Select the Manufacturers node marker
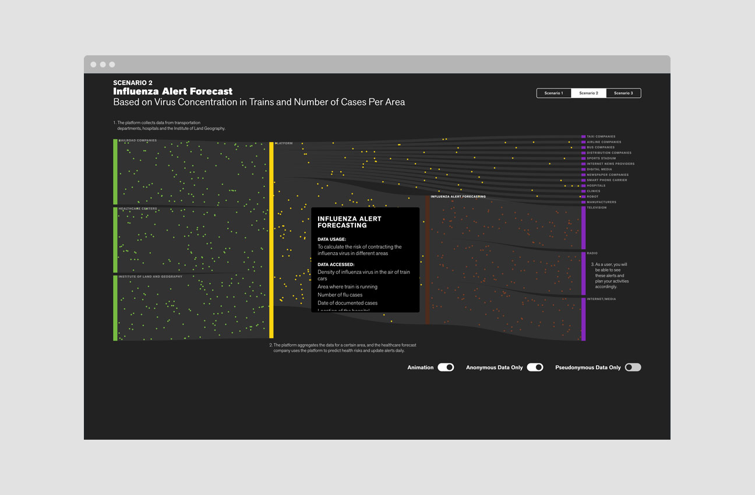 pyautogui.click(x=583, y=202)
